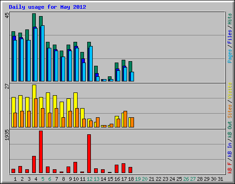235x184 pixels.
Task: Click the '27' visits axis maximum label
Action: (x=7, y=86)
